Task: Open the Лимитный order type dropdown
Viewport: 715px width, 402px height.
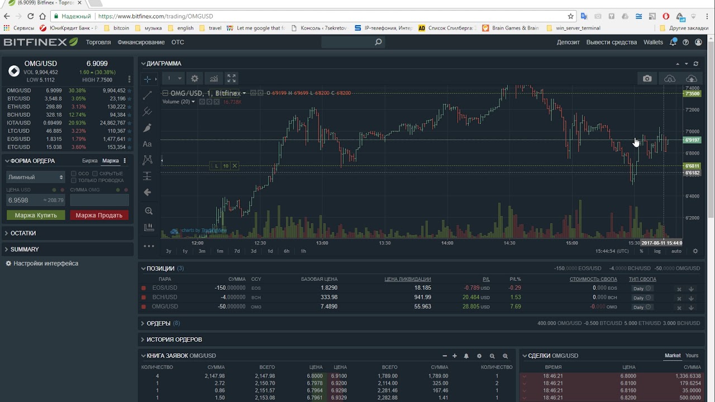Action: click(36, 177)
